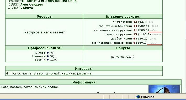Click the Киллер profession entry
The height and width of the screenshot is (100, 186).
(x=45, y=53)
